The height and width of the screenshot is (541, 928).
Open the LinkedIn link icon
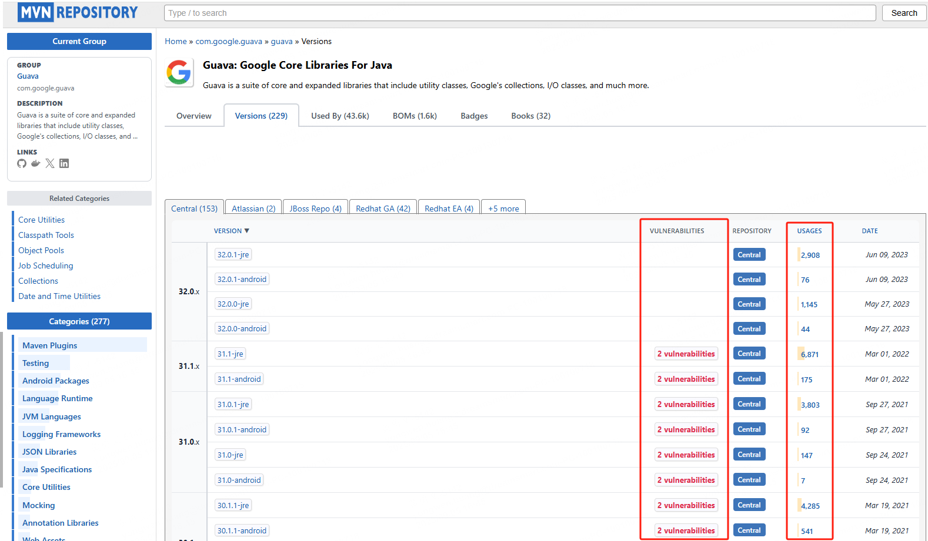point(64,163)
